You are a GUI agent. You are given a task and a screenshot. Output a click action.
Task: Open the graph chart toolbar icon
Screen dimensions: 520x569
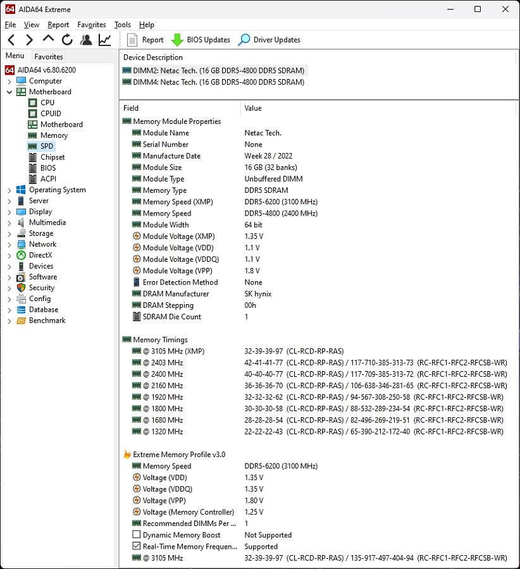(x=104, y=40)
